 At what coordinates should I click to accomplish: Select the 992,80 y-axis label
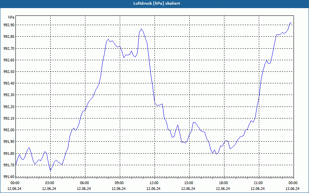(9, 37)
